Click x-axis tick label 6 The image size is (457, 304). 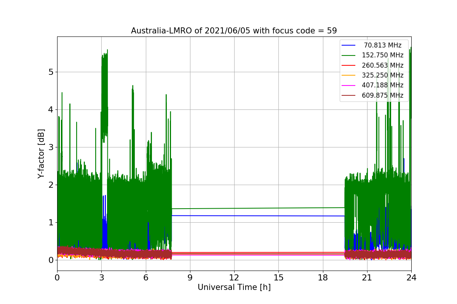coord(146,277)
